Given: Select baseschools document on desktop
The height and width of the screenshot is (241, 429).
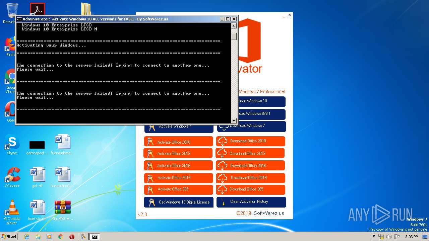Looking at the screenshot, I should 62,178.
